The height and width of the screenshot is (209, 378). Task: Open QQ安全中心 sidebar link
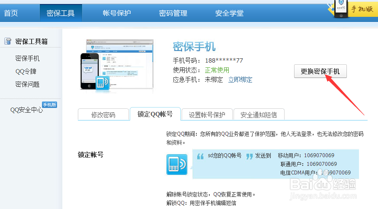coord(26,110)
